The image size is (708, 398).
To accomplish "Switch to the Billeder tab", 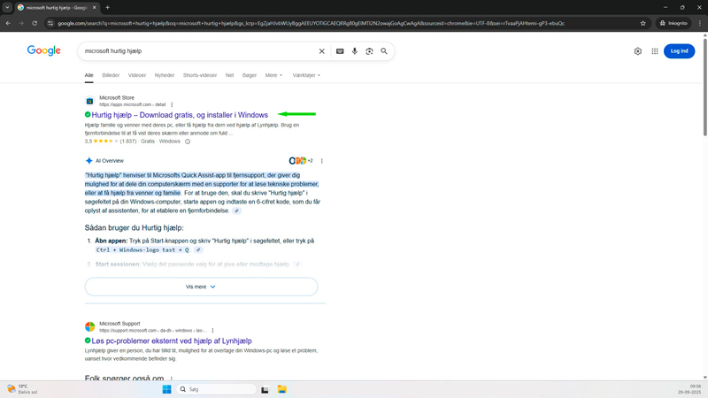I will (111, 75).
